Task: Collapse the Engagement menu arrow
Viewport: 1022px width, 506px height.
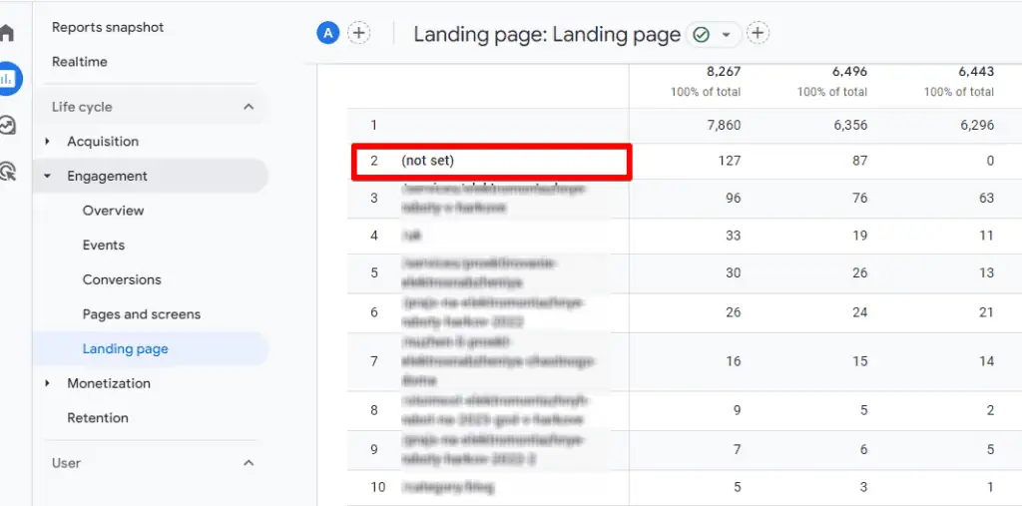Action: click(x=47, y=176)
